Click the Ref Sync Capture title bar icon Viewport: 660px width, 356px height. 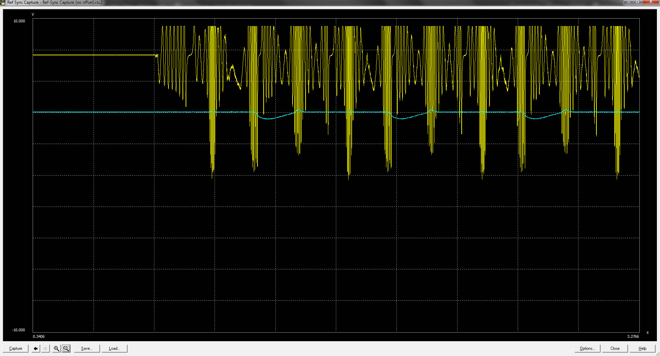click(x=3, y=2)
